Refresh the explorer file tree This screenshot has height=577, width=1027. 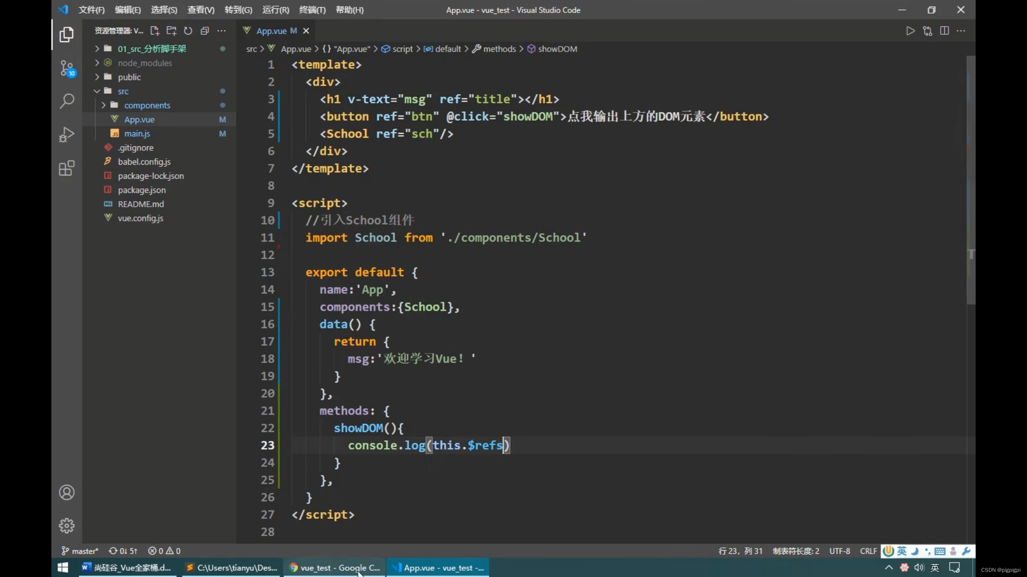[188, 31]
